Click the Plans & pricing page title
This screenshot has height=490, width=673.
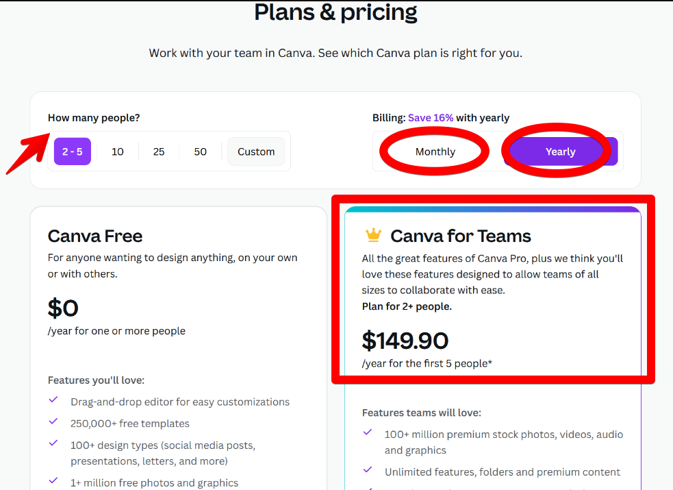(335, 12)
